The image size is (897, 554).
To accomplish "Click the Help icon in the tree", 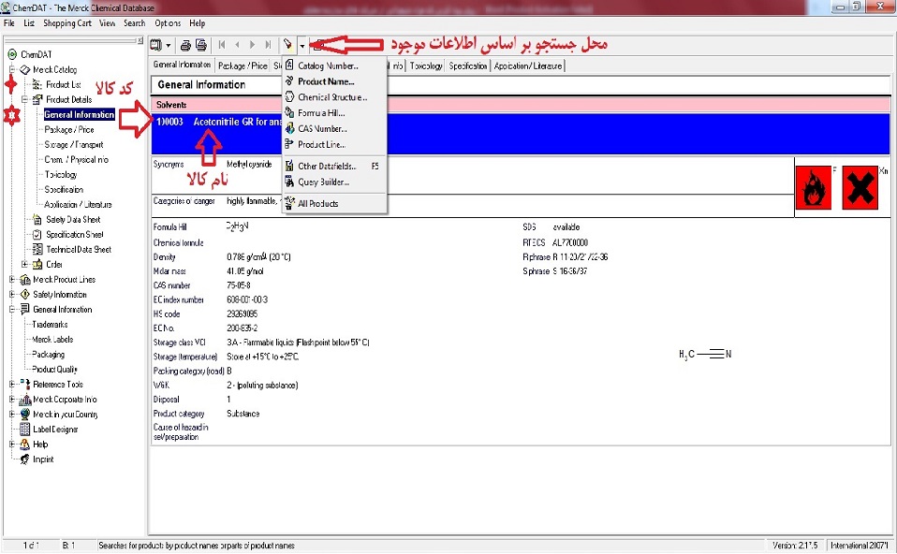I will [25, 445].
